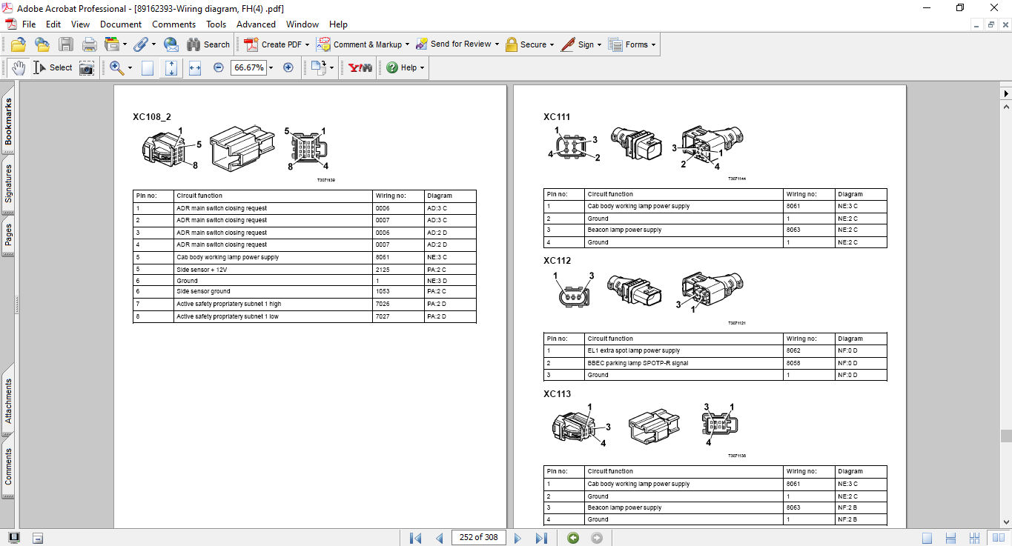Click the page number input field
The height and width of the screenshot is (546, 1012).
tap(478, 538)
